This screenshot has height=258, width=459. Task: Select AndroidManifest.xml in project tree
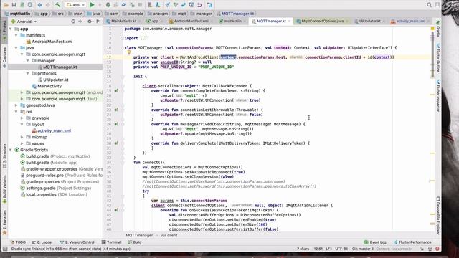pos(52,42)
